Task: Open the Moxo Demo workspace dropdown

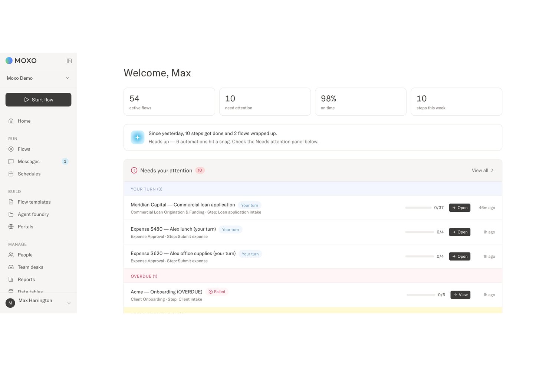Action: 38,78
